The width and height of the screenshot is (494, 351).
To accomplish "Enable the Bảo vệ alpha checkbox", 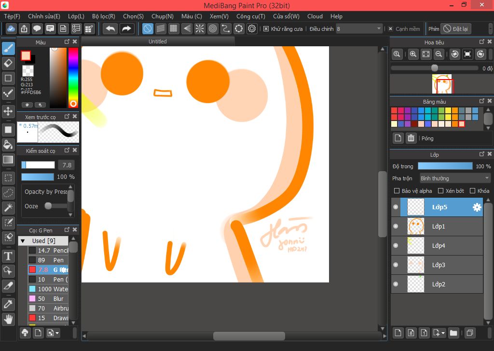I will pos(397,191).
